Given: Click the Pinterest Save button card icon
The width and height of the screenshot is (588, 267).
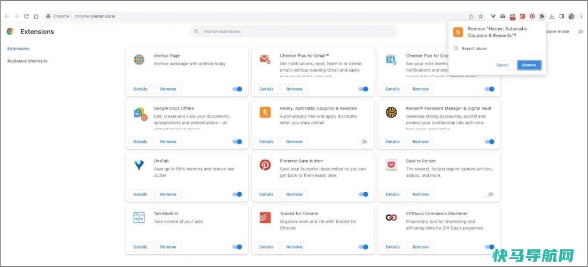Looking at the screenshot, I should 265,165.
